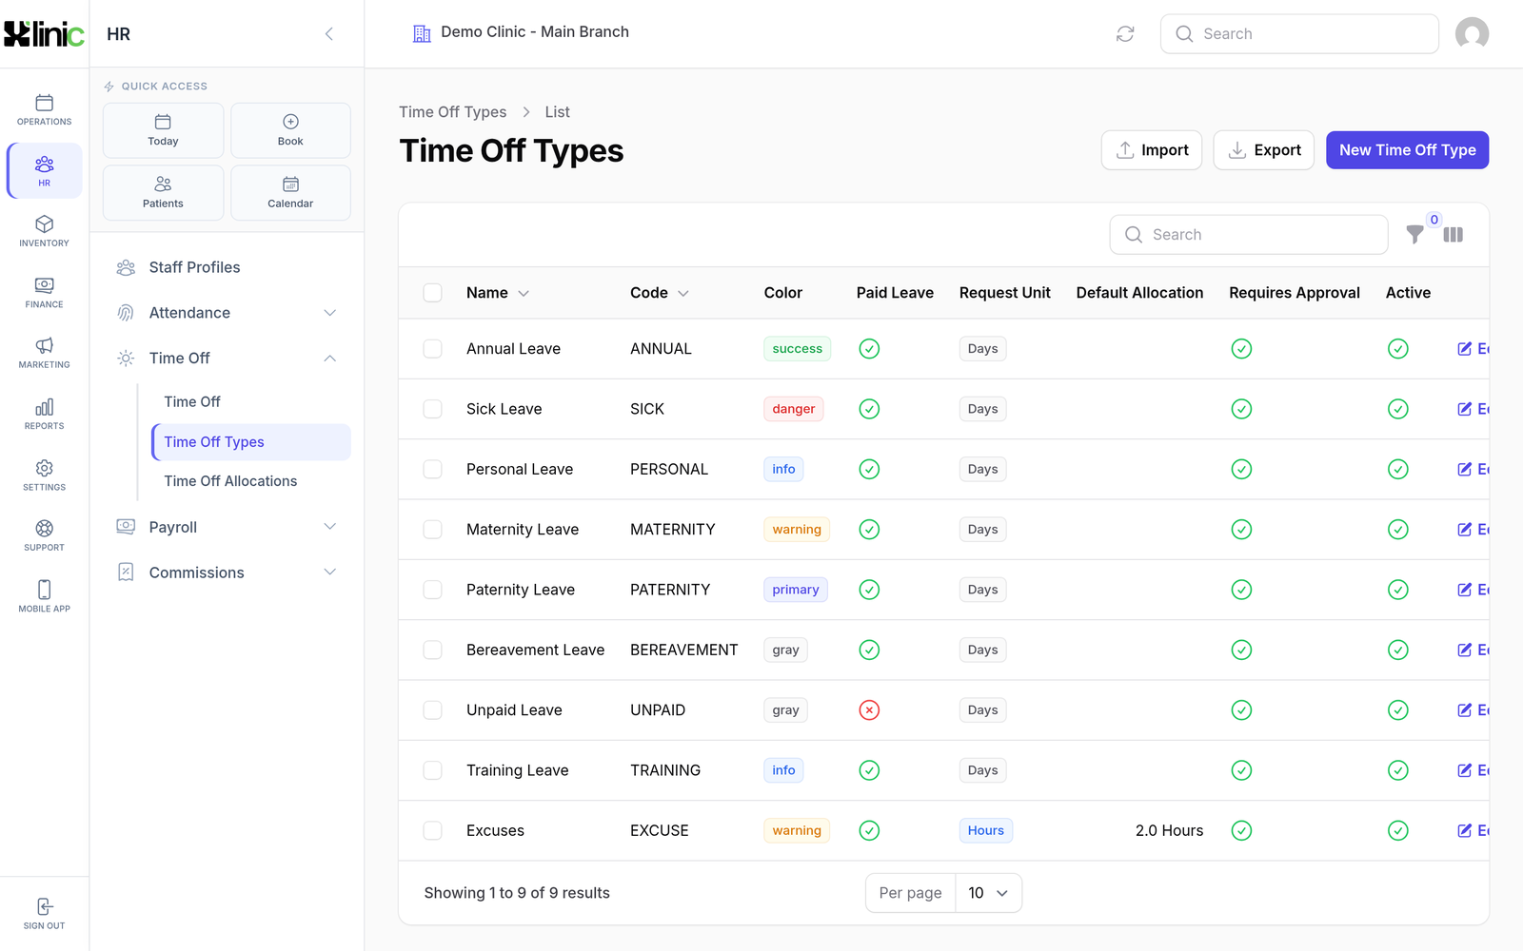Focus the table search field
This screenshot has height=951, width=1523.
point(1249,235)
